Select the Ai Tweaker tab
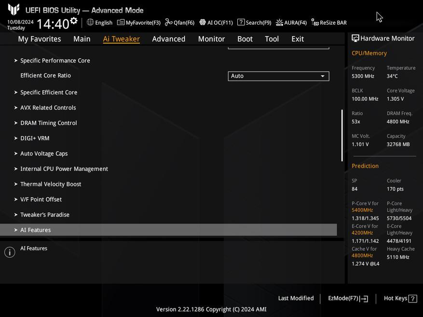The width and height of the screenshot is (423, 317). (x=121, y=39)
